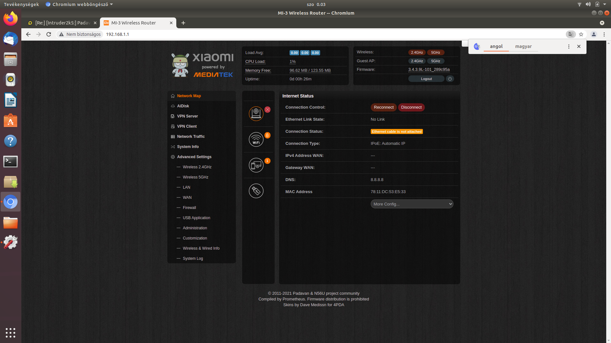Open the WiFi clients icon

pyautogui.click(x=256, y=139)
